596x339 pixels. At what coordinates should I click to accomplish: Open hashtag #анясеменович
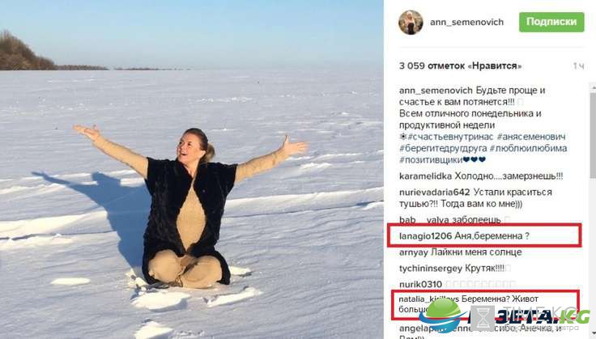[531, 137]
